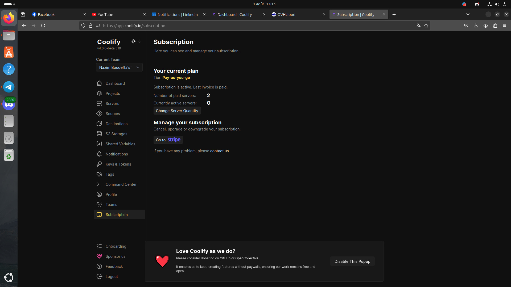Image resolution: width=511 pixels, height=287 pixels.
Task: Open Dashboard via house icon
Action: 99,83
